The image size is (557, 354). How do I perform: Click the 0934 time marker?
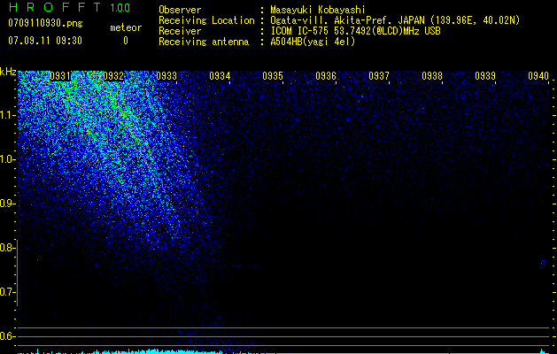coord(220,76)
